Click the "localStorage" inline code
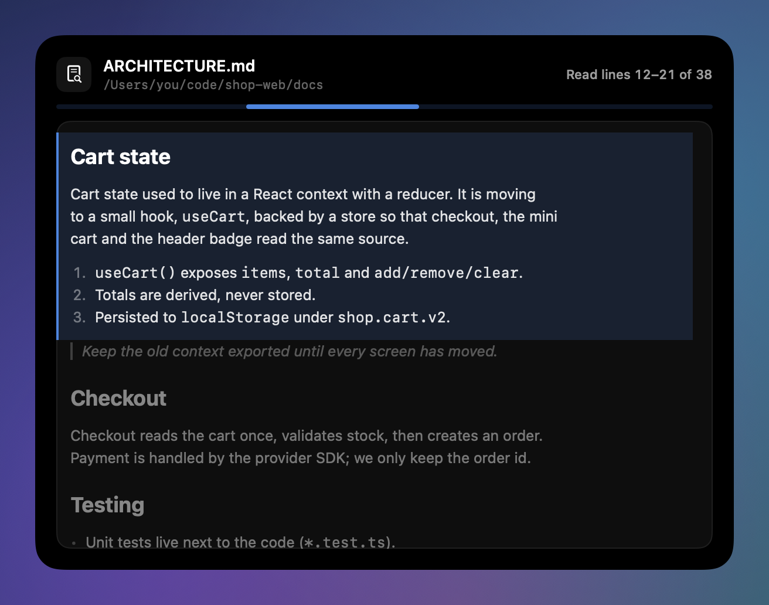 pyautogui.click(x=235, y=317)
